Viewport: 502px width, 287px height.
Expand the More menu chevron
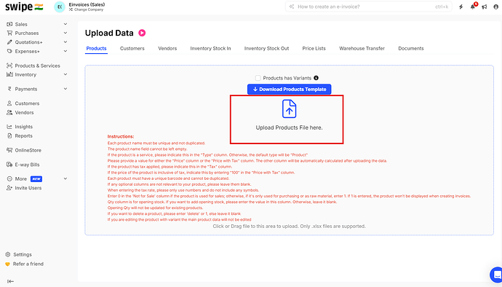pos(65,178)
